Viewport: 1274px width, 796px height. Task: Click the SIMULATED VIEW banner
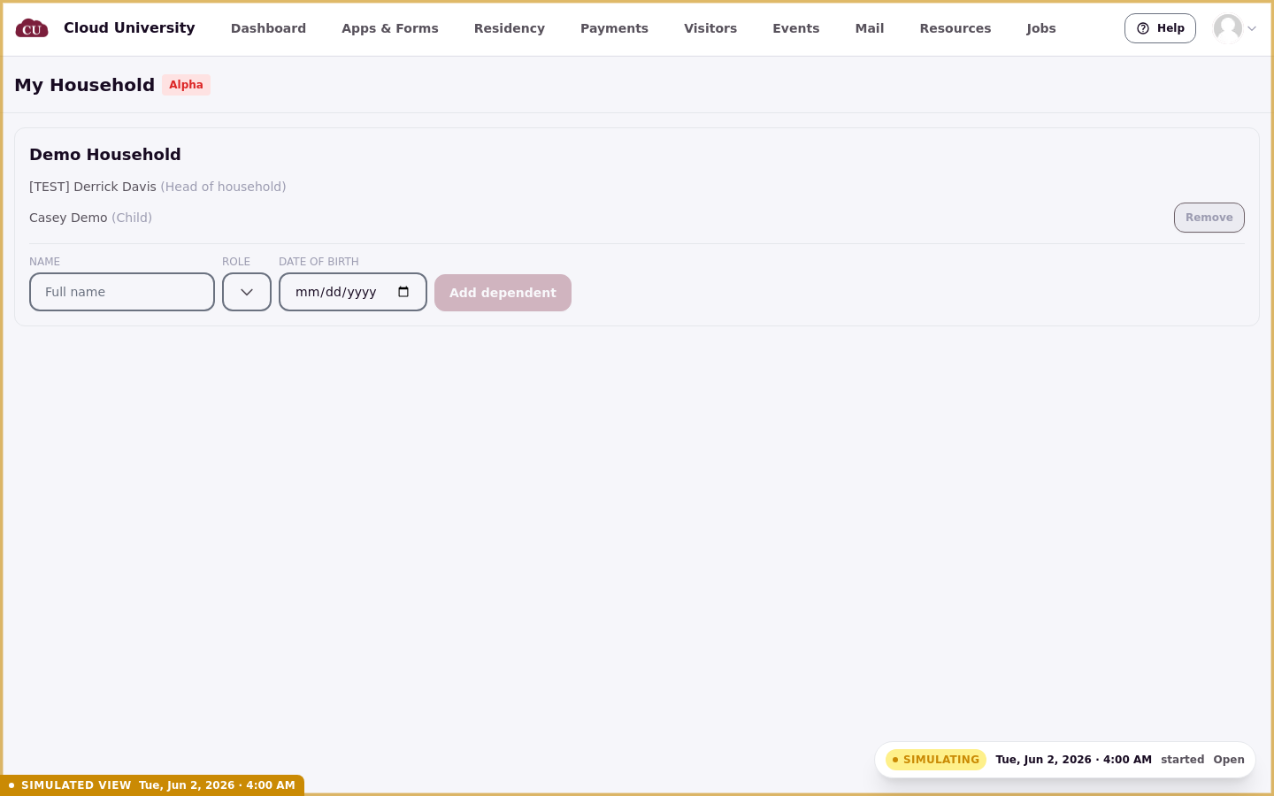(x=152, y=785)
